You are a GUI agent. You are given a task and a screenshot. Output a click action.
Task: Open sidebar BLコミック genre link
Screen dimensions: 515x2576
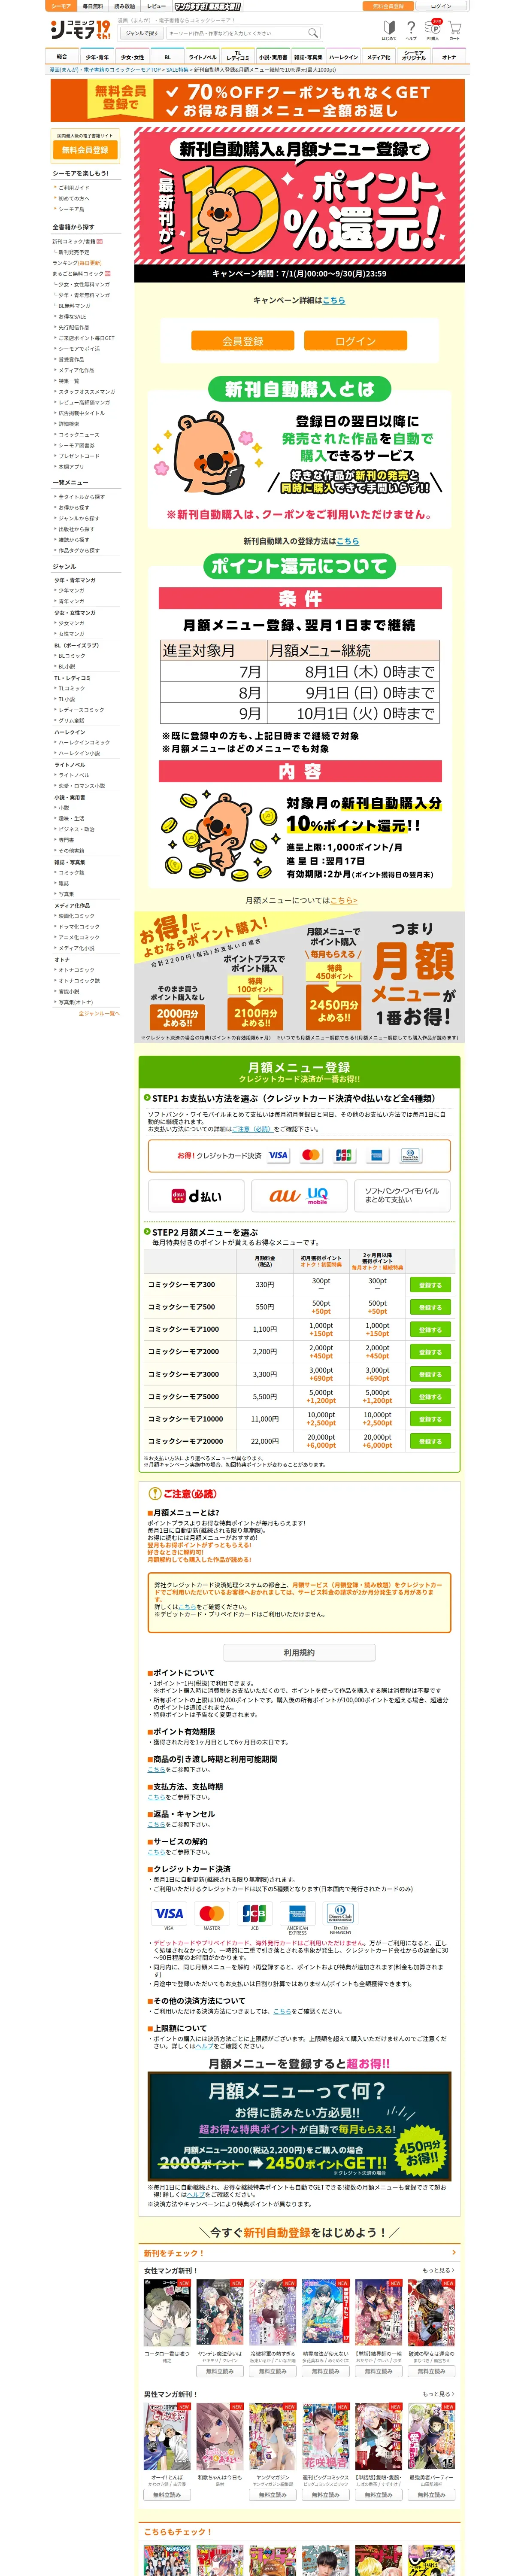[x=72, y=656]
